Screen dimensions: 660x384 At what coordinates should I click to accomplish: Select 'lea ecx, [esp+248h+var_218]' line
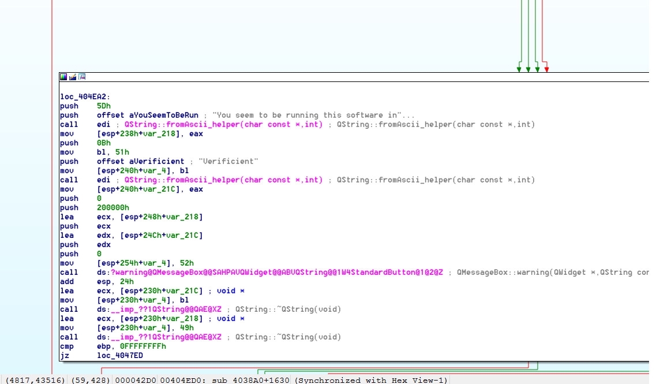pos(132,218)
